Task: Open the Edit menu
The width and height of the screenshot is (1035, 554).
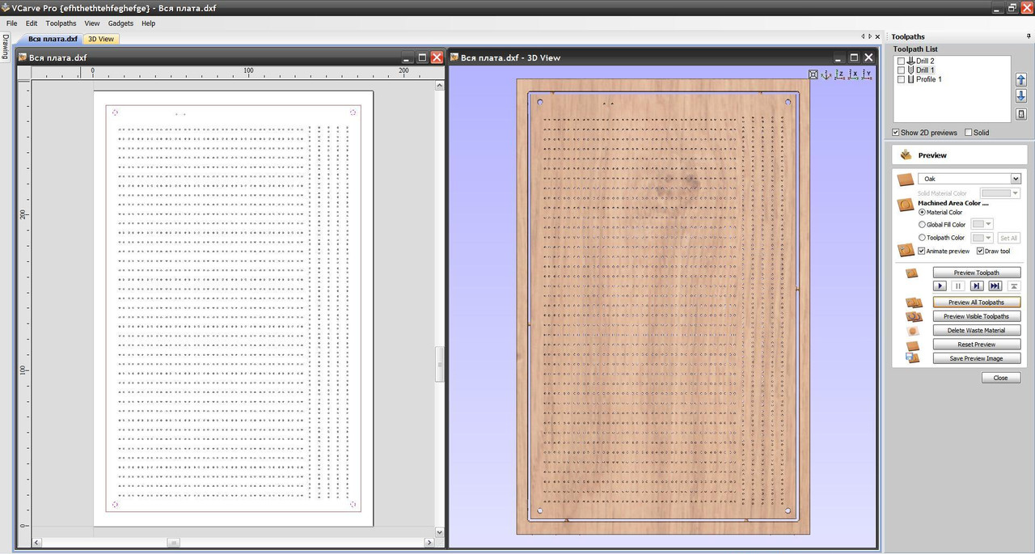Action: 32,23
